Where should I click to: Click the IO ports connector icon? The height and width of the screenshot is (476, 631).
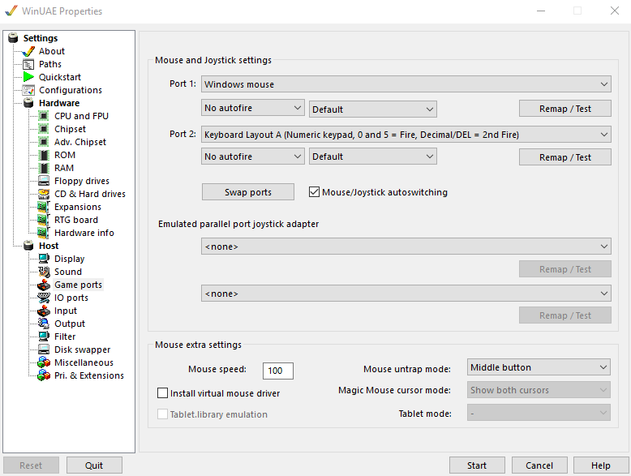click(x=44, y=298)
